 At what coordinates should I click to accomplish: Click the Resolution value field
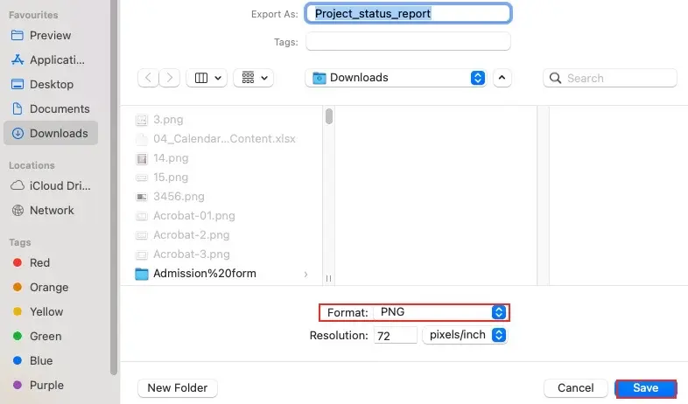[396, 336]
